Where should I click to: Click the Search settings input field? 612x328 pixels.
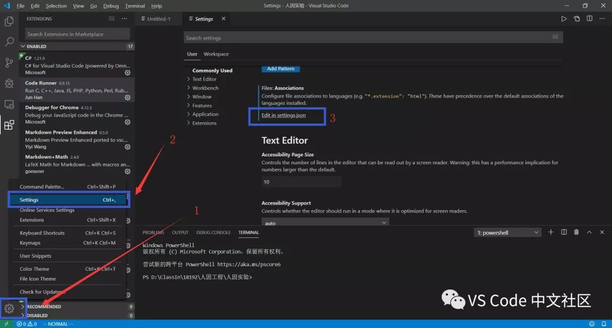tap(373, 37)
